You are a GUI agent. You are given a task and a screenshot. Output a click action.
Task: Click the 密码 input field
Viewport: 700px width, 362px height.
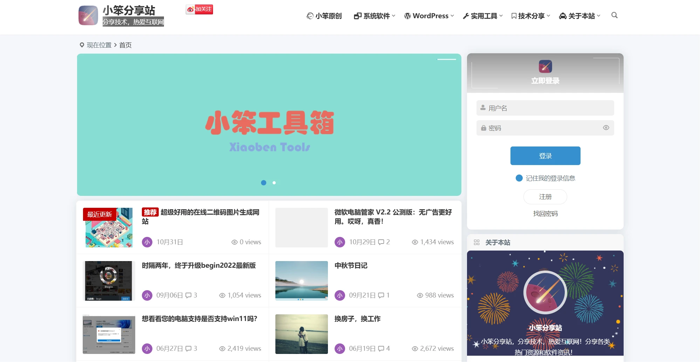pyautogui.click(x=545, y=128)
